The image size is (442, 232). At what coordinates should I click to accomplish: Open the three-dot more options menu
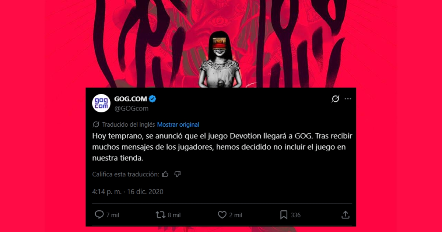coord(348,99)
